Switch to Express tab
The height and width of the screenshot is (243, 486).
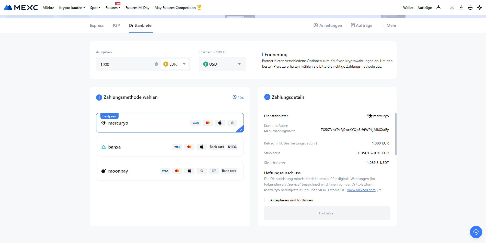click(x=97, y=25)
